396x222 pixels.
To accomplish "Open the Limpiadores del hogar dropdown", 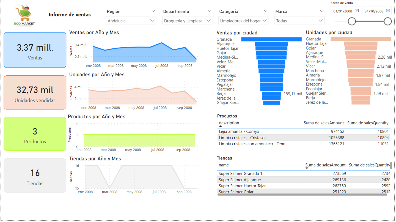I will (x=243, y=21).
